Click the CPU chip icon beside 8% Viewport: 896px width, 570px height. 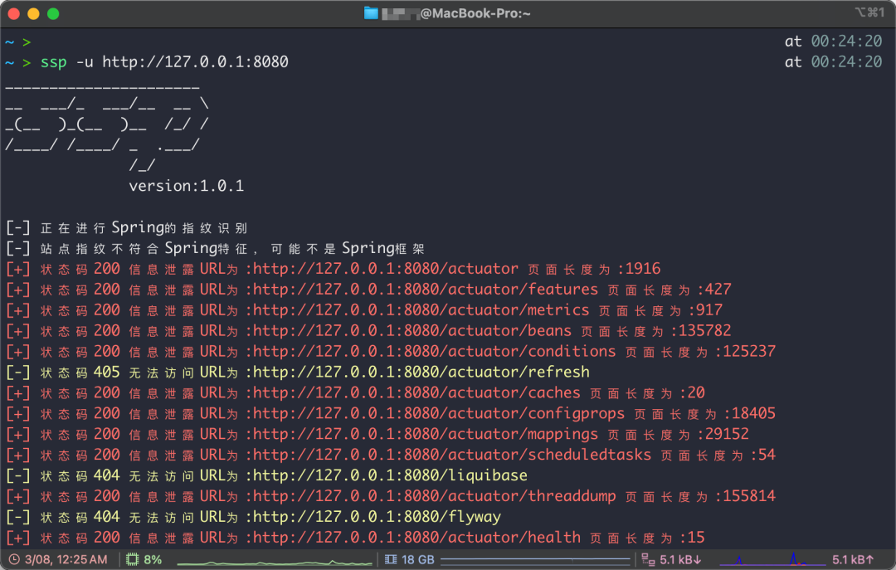pos(132,560)
